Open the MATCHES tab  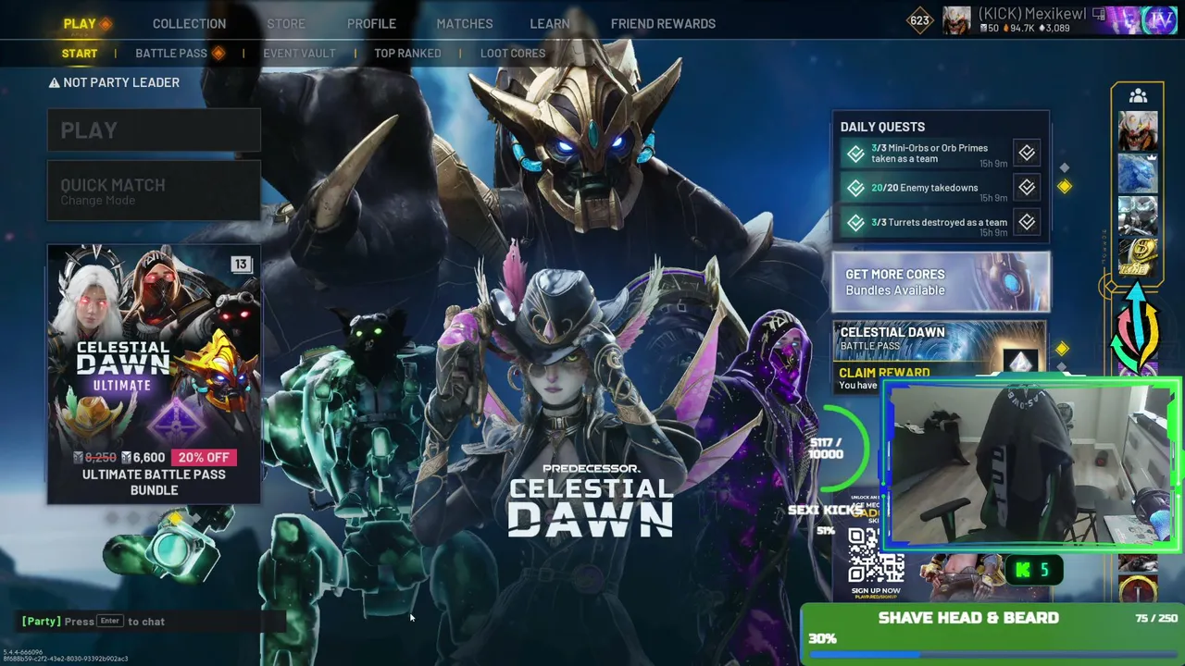(465, 24)
